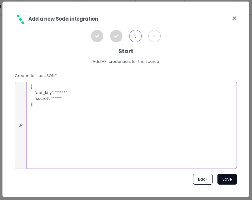Click the "Credentials as JSON" label

[x=35, y=76]
